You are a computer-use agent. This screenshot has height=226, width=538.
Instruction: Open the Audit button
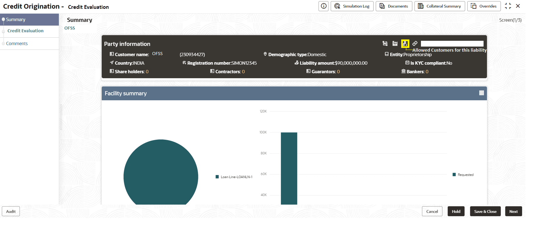[x=11, y=211]
